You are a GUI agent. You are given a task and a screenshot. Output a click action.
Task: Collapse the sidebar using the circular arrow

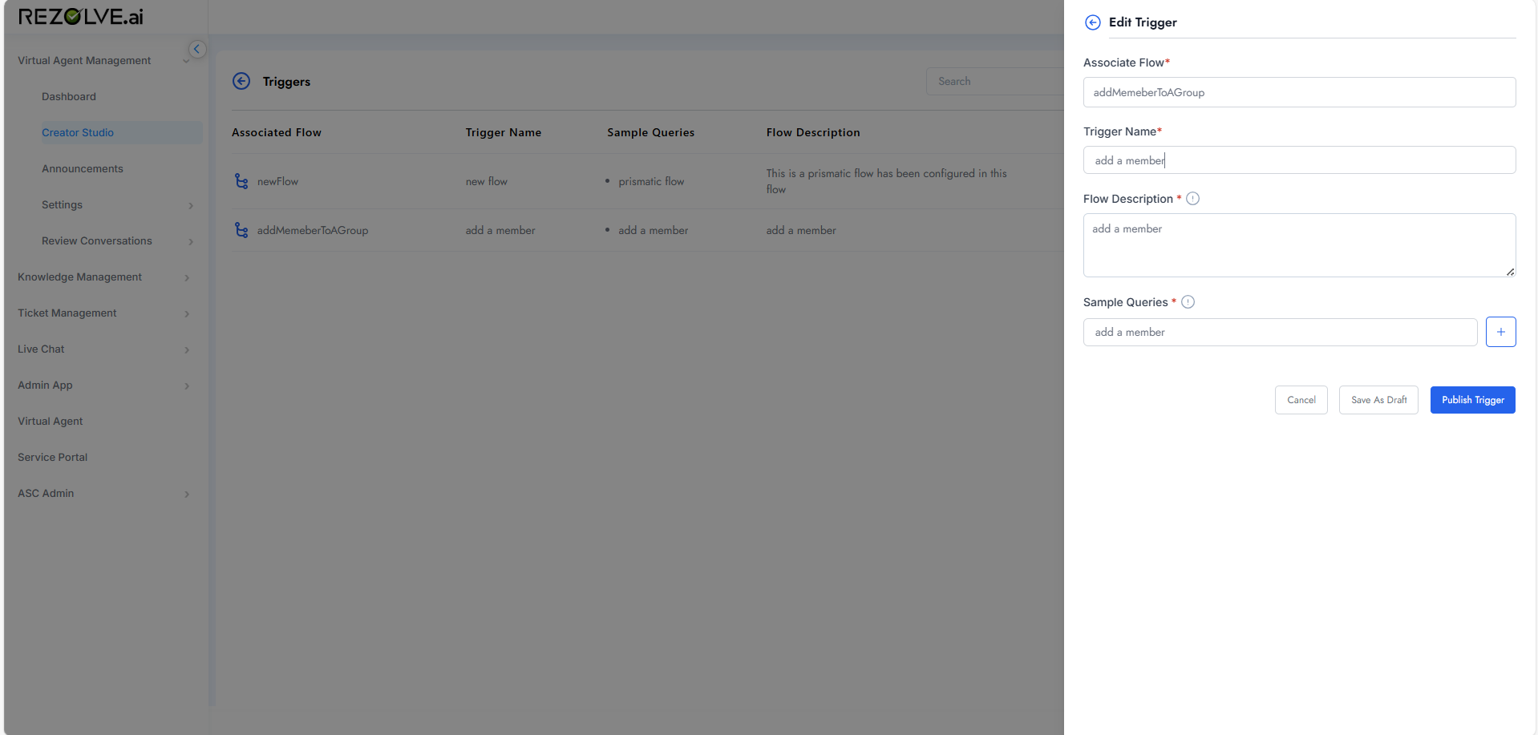196,49
